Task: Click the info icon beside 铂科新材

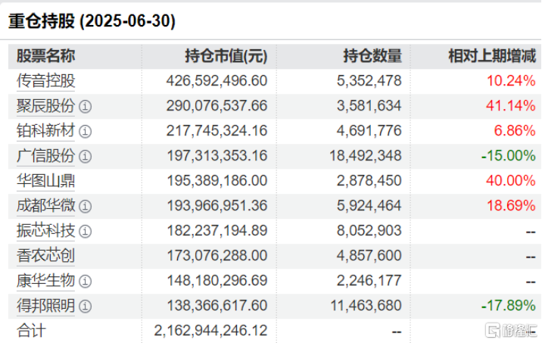Action: point(86,131)
